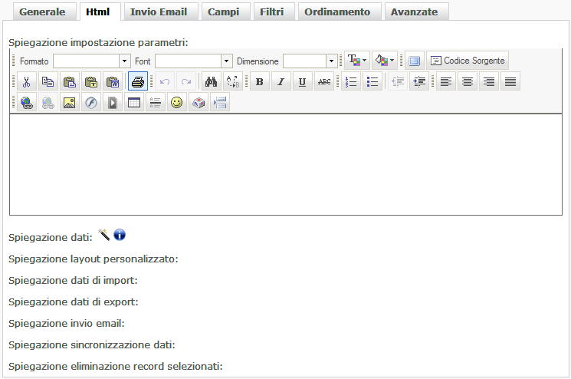Open Find with the binoculars icon
Viewport: 571px width, 379px height.
click(x=211, y=82)
